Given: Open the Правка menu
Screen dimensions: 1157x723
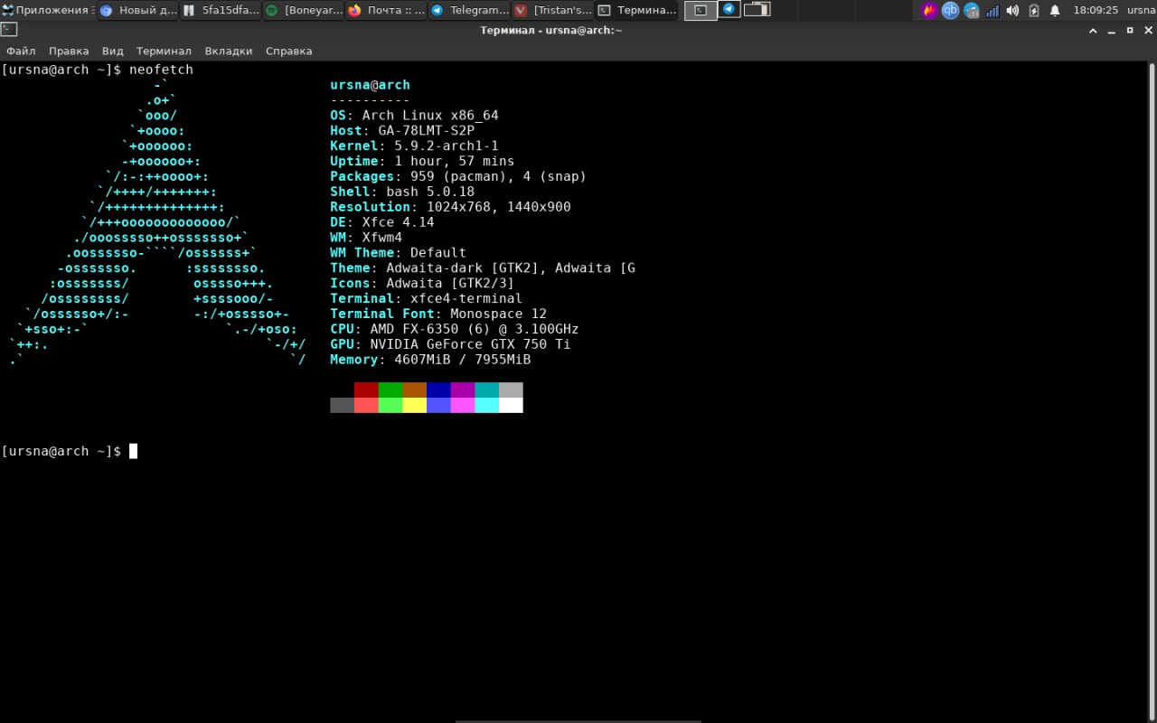Looking at the screenshot, I should click(69, 51).
